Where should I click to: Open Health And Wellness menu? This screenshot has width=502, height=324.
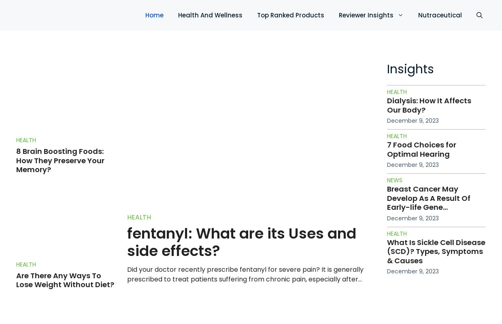pos(210,15)
